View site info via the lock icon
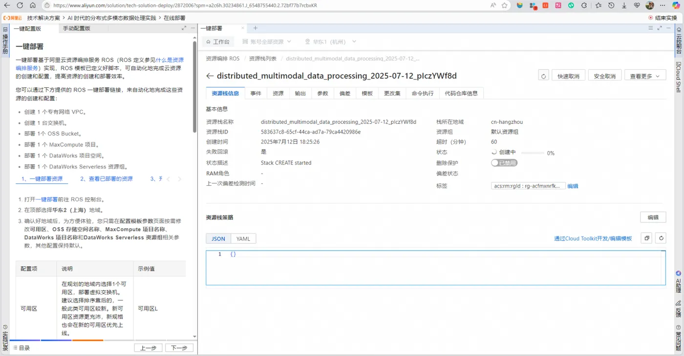Viewport: 684px width, 356px height. click(47, 5)
